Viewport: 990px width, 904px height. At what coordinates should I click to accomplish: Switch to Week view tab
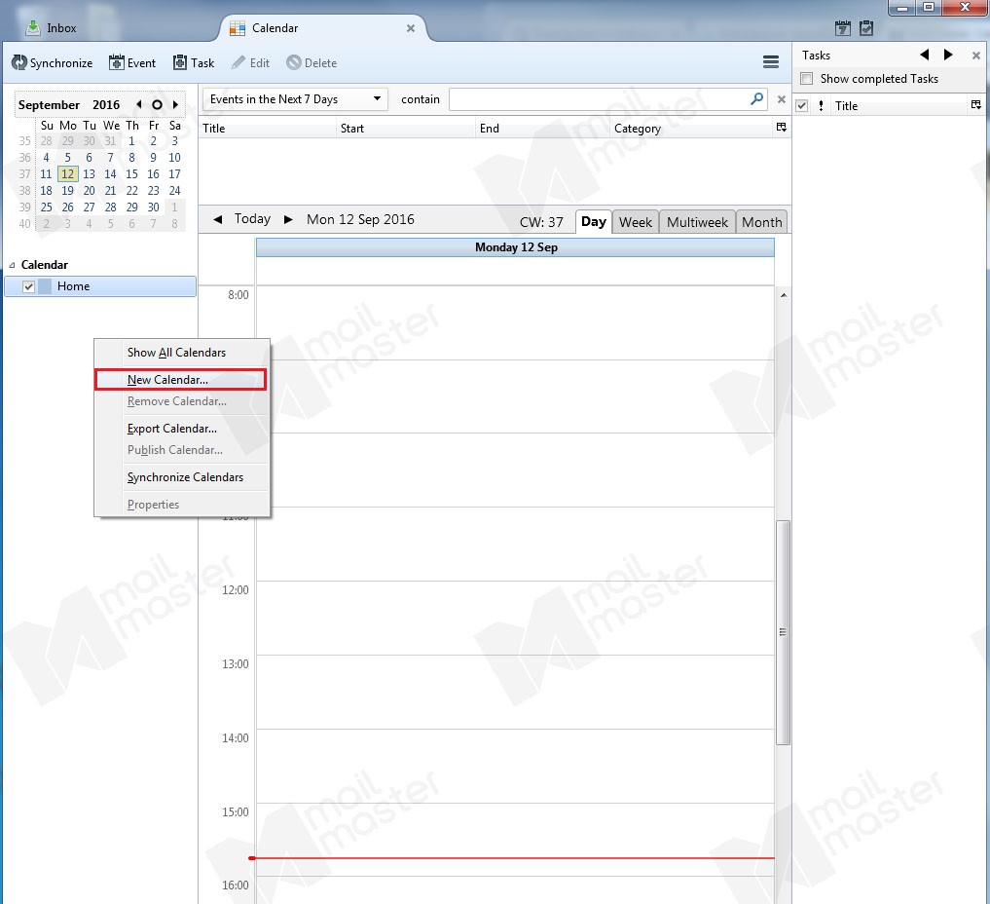click(635, 222)
